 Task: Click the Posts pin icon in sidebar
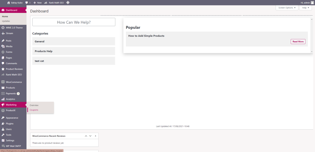(3, 41)
